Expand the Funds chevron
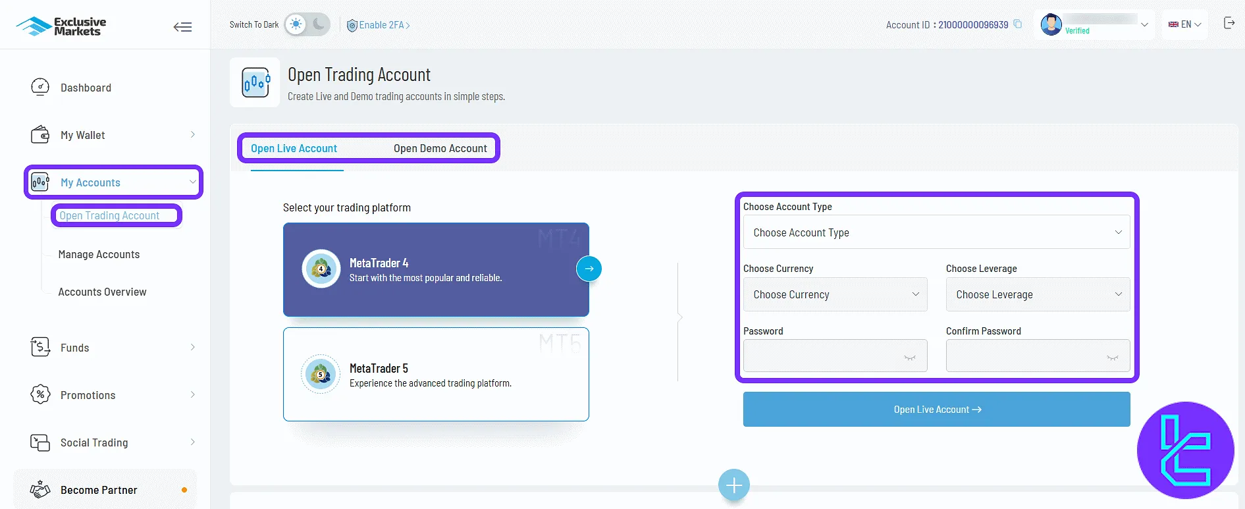 [192, 347]
